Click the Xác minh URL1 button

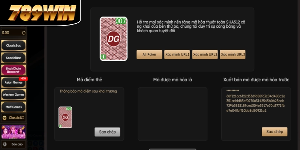click(177, 54)
